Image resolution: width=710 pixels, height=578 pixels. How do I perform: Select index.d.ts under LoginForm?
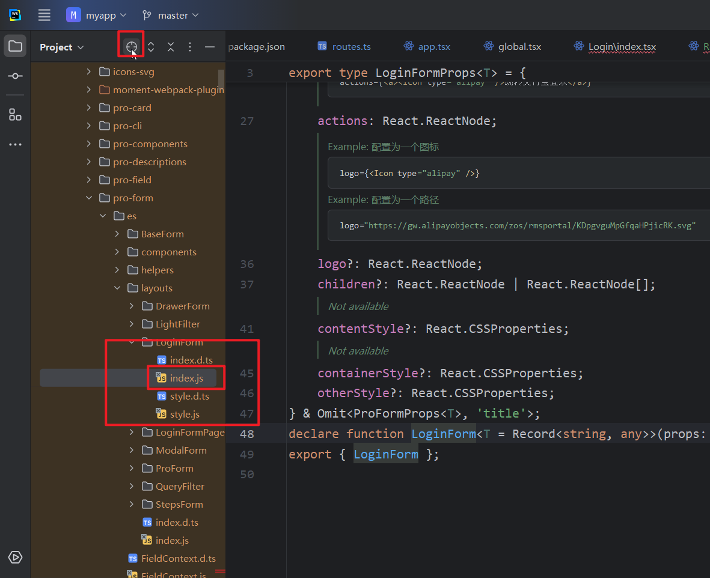point(185,360)
